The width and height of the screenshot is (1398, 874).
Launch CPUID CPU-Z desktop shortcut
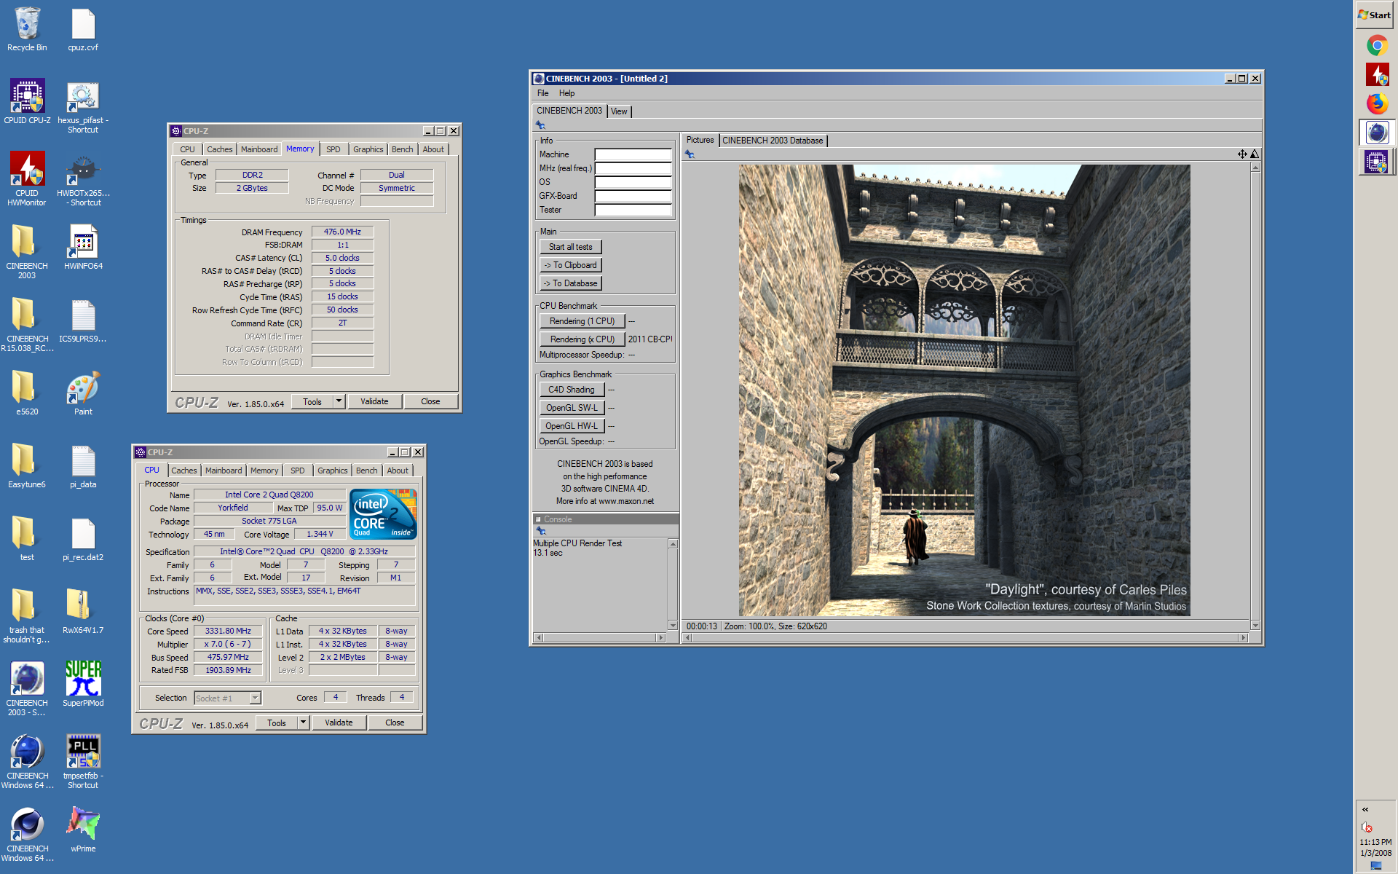pos(27,101)
